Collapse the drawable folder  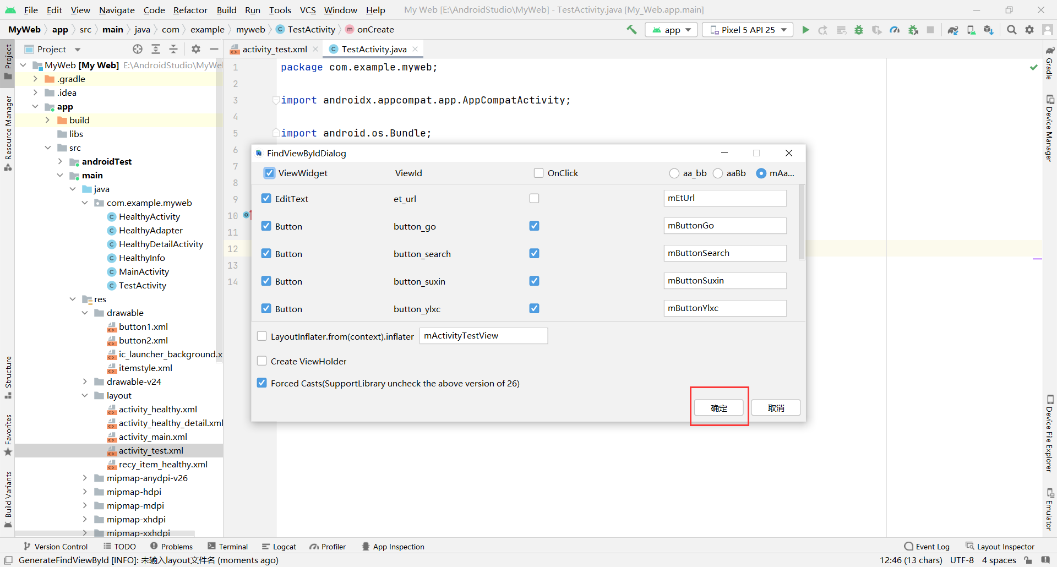85,313
